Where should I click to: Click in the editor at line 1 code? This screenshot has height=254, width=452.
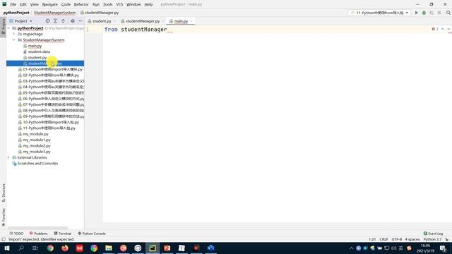(x=136, y=30)
